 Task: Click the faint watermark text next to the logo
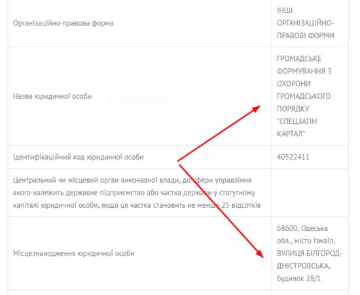pos(143,100)
